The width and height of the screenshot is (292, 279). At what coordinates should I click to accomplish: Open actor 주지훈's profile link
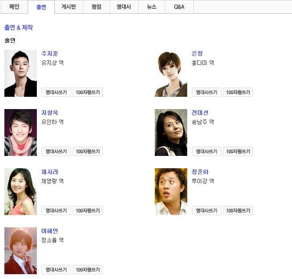point(50,53)
